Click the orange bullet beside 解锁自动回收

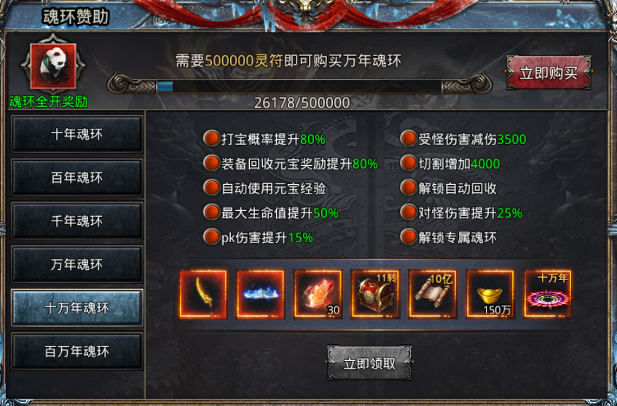tap(409, 188)
